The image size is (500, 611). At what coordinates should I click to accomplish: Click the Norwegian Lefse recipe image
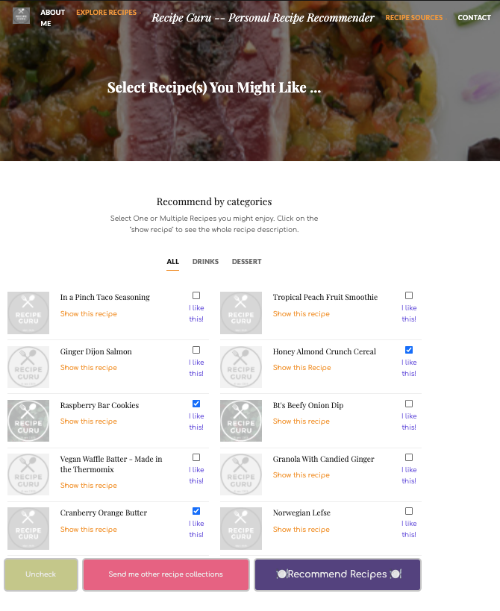pyautogui.click(x=241, y=528)
